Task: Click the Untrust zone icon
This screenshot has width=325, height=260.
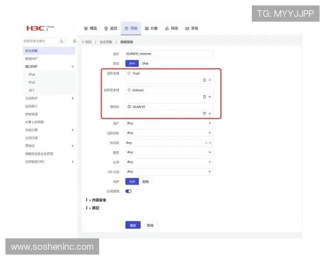Action: (x=129, y=90)
